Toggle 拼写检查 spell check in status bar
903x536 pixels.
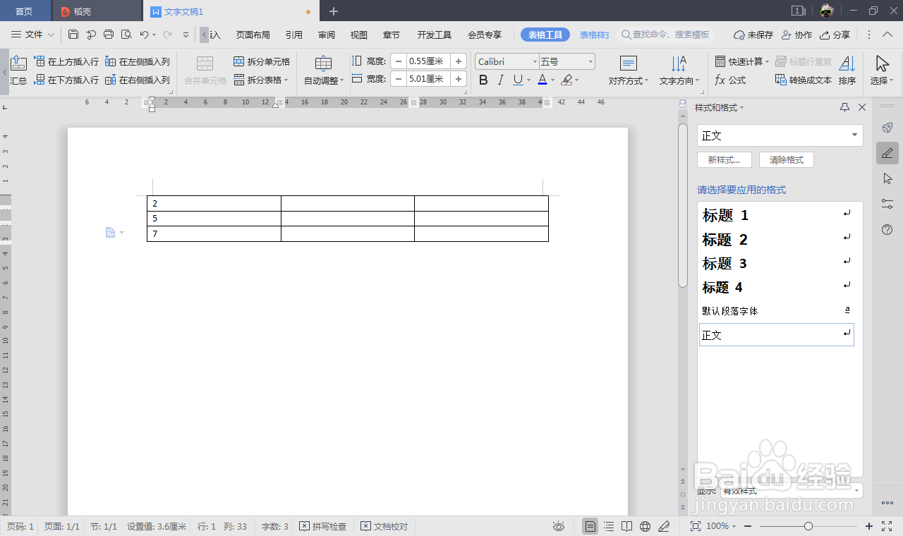point(323,526)
